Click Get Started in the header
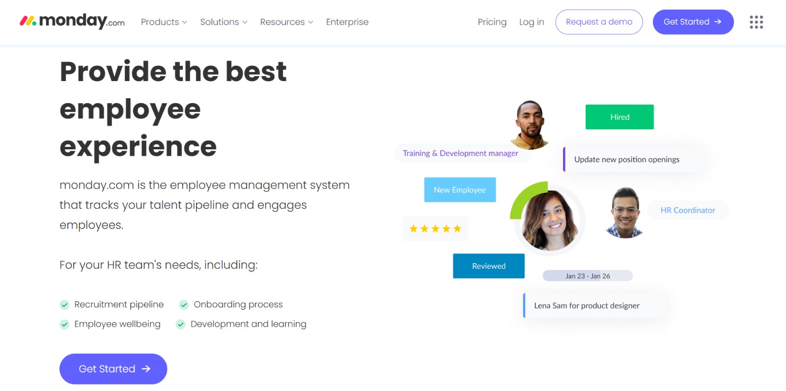 coord(693,22)
